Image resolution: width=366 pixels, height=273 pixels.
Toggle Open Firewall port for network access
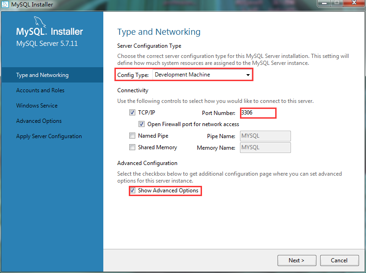[141, 124]
